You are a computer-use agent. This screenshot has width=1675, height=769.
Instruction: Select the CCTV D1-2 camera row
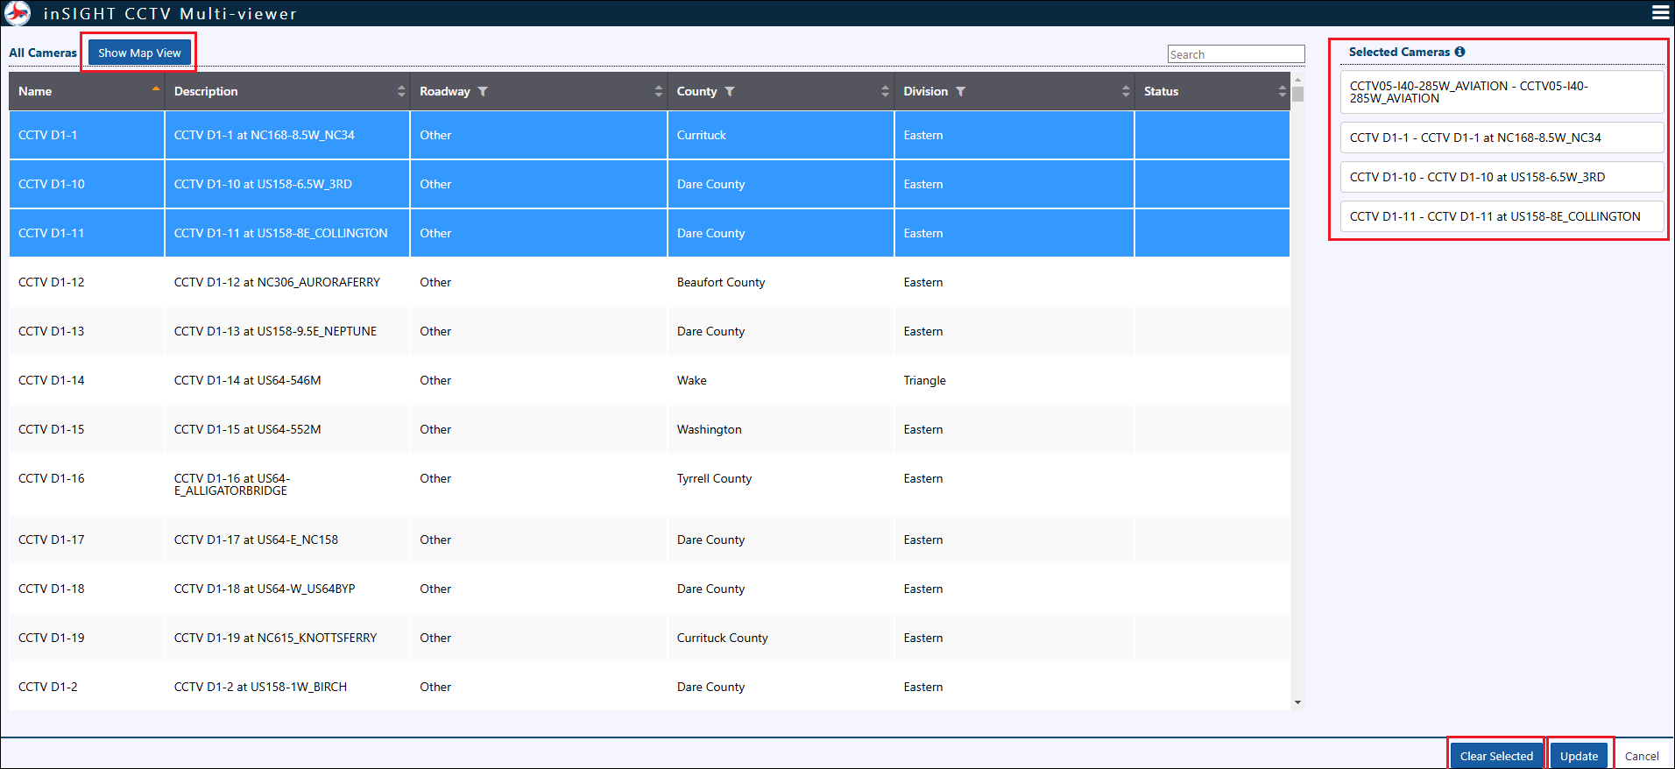pos(649,687)
